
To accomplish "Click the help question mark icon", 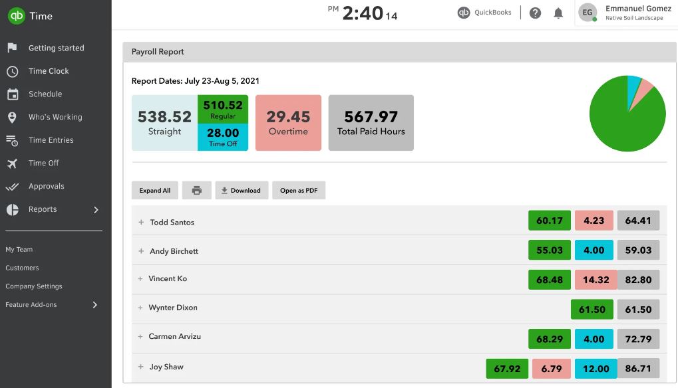I will tap(535, 13).
